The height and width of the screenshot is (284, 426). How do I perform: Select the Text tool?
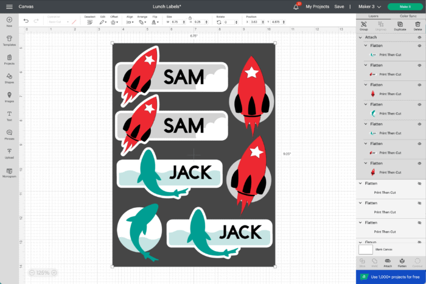tap(9, 115)
